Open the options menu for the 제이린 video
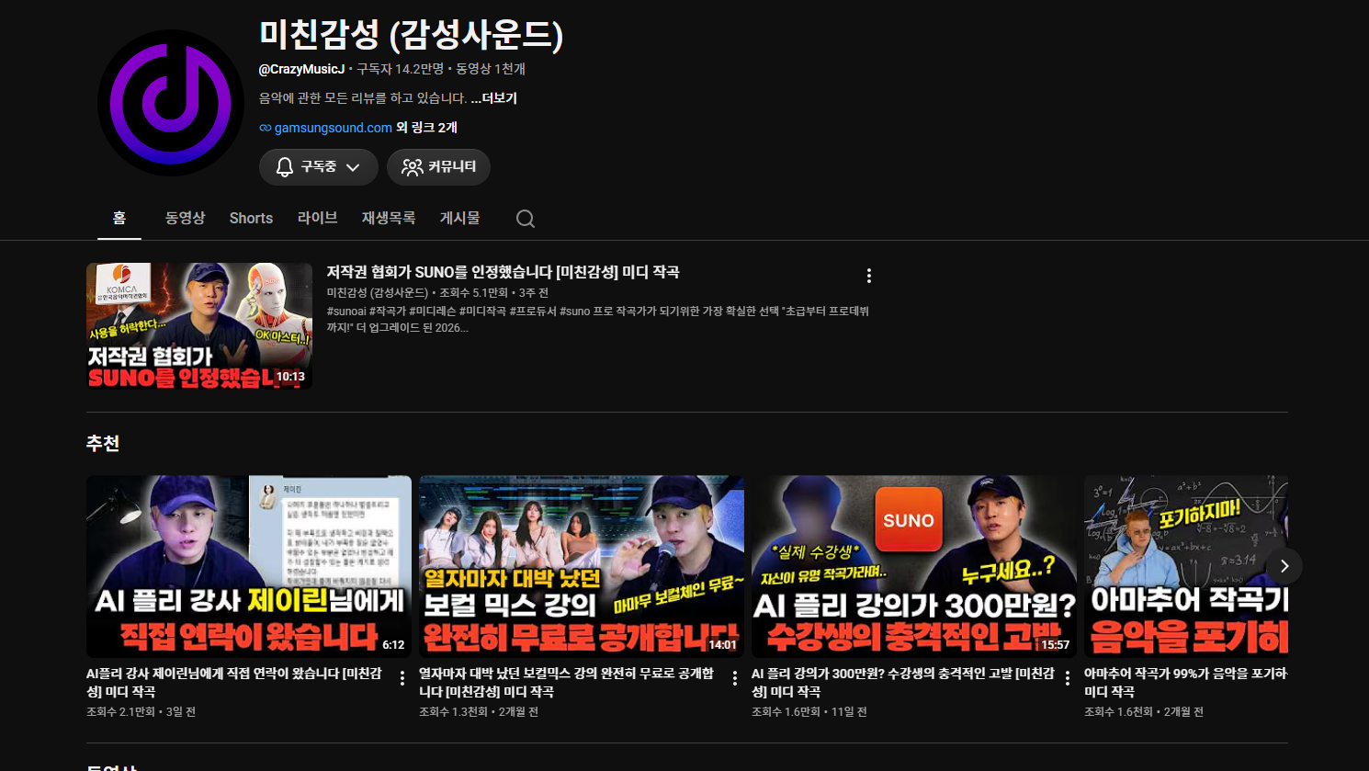The image size is (1369, 771). (402, 678)
